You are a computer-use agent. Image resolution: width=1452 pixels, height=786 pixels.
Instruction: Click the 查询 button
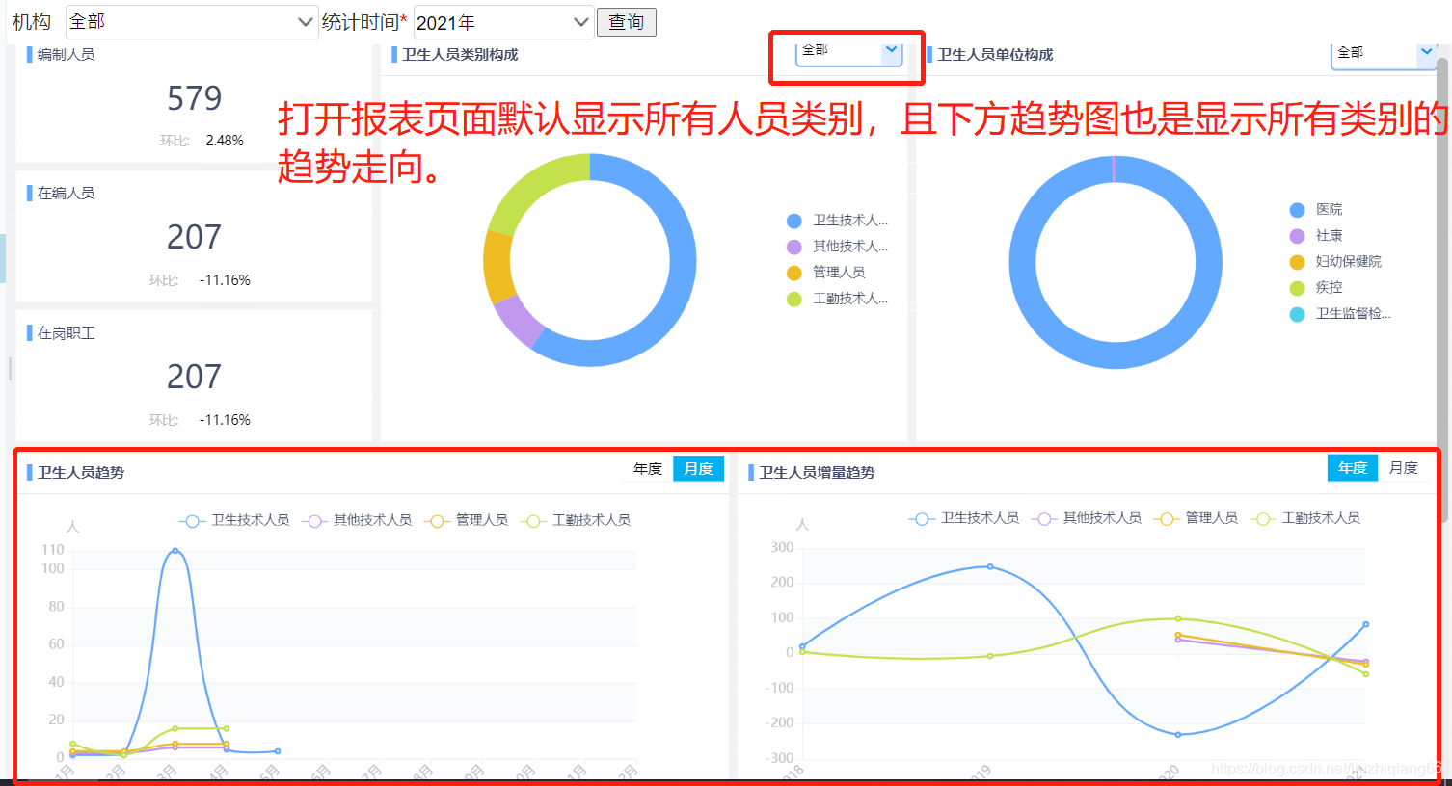coord(627,21)
